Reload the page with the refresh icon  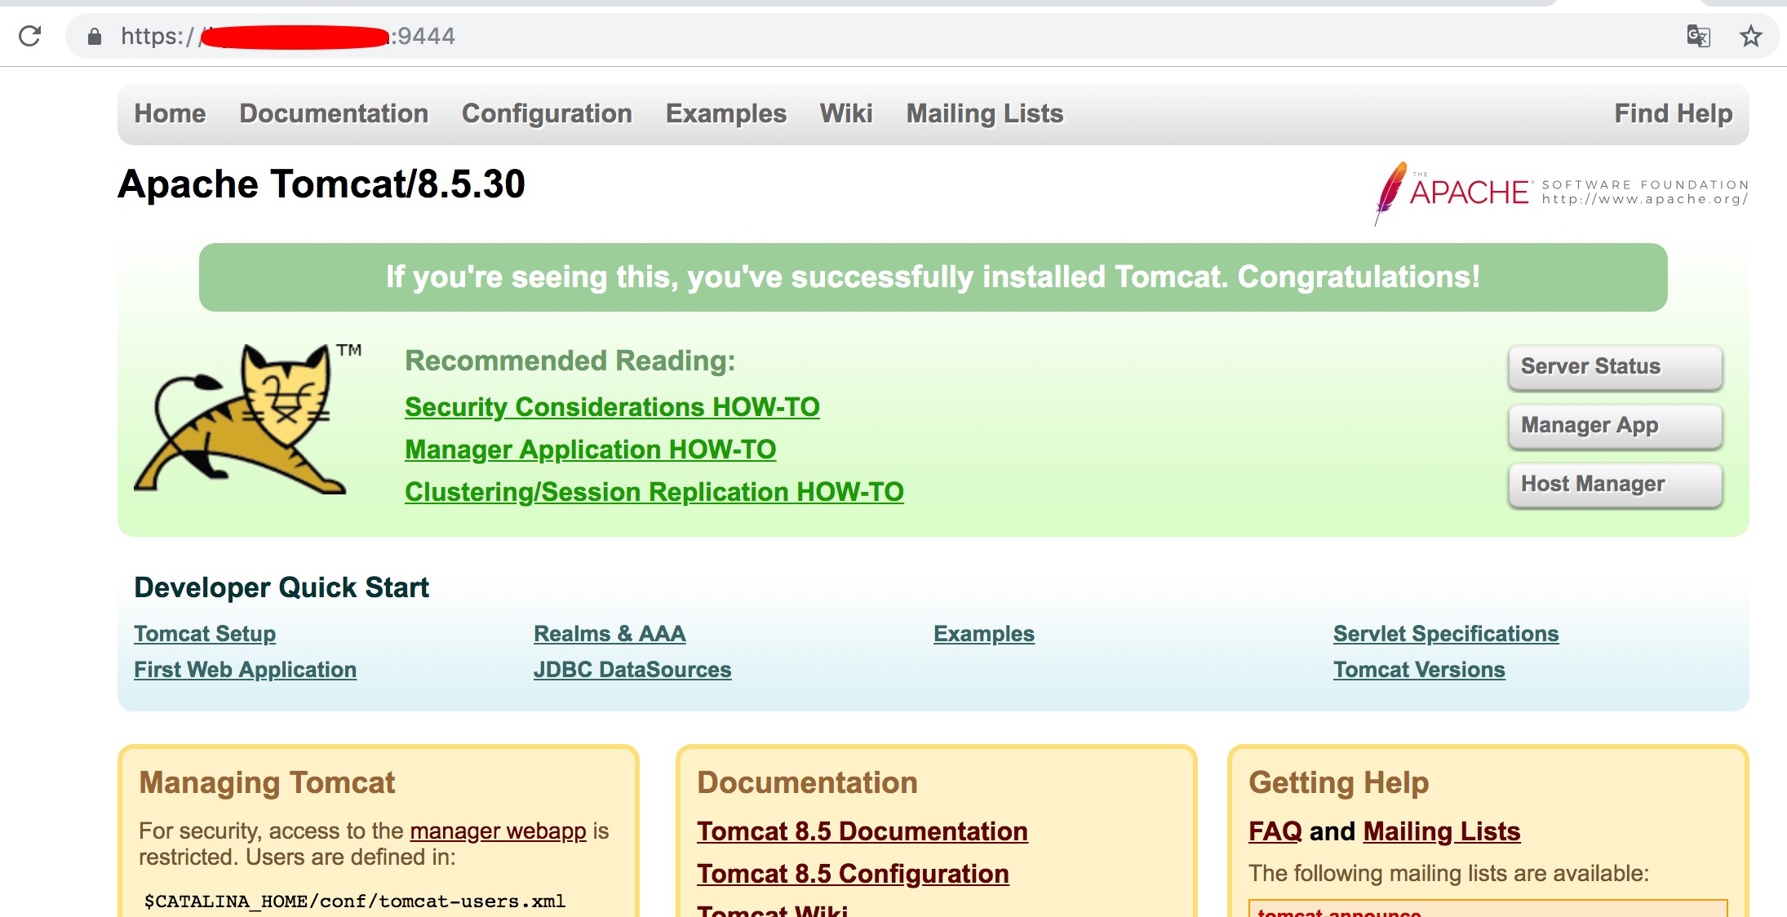(29, 36)
